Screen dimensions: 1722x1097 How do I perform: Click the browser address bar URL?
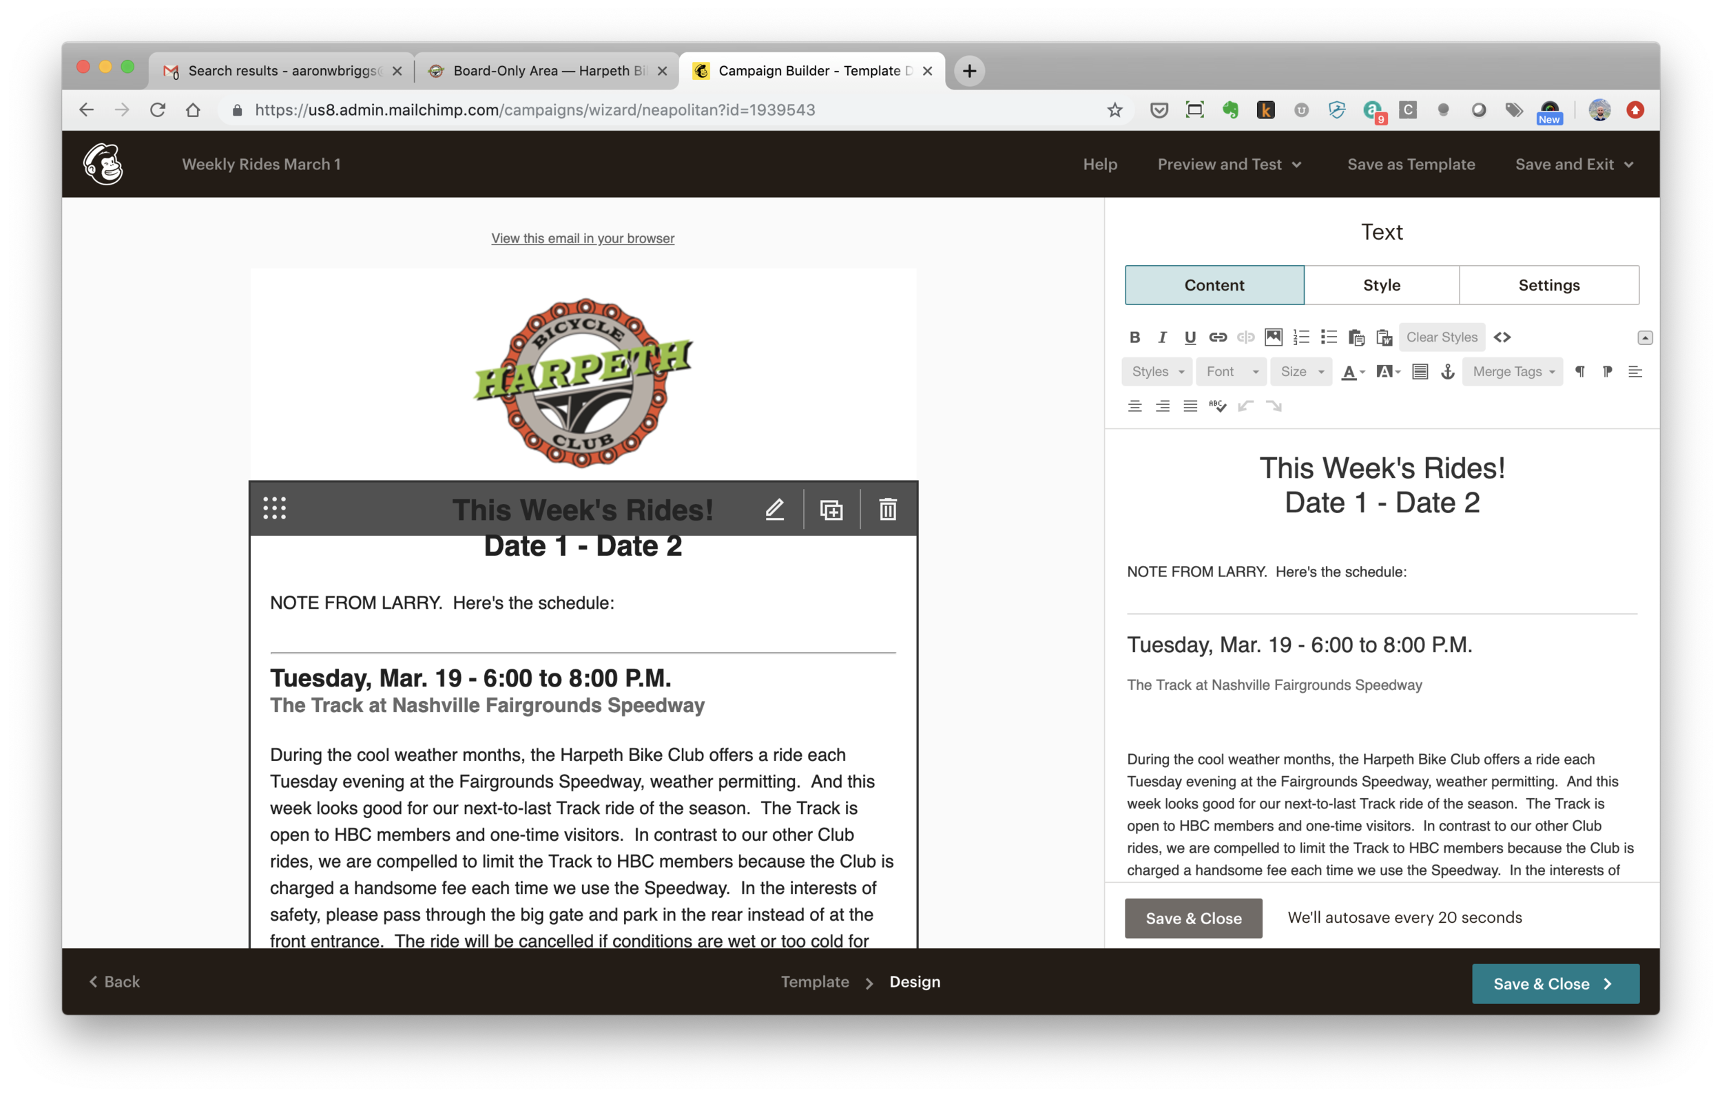tap(535, 109)
